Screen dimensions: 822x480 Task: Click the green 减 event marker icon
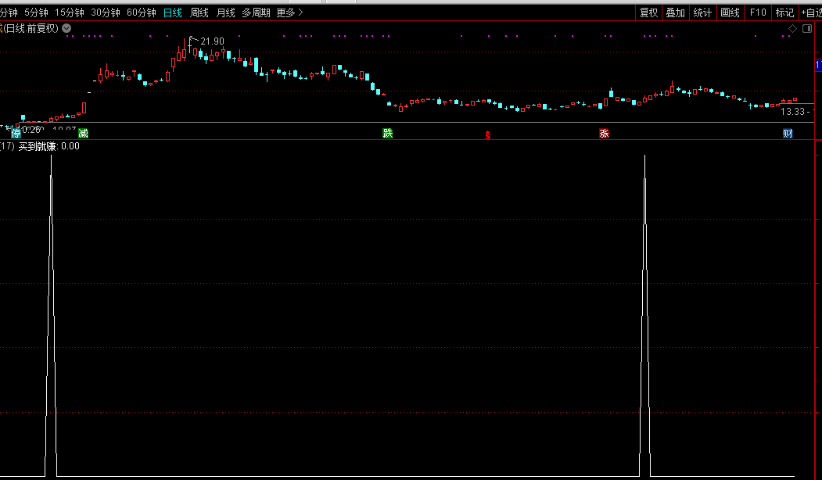[x=84, y=133]
